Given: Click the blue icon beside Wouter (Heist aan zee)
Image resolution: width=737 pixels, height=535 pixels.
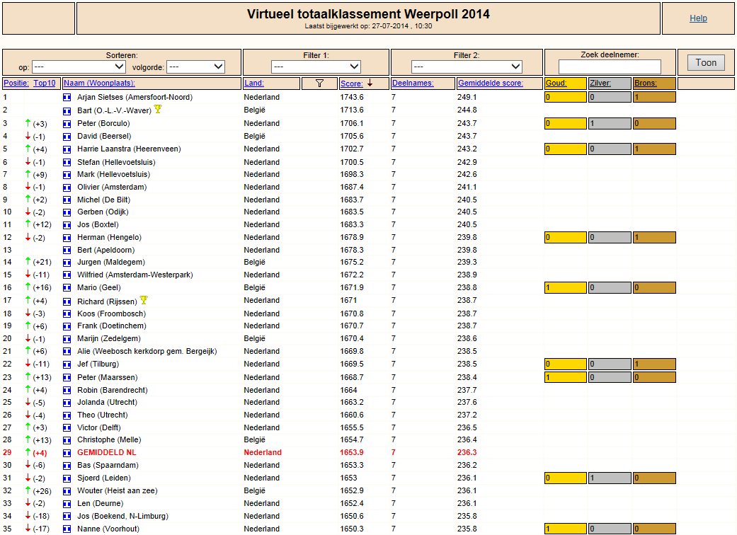Looking at the screenshot, I should pos(67,491).
